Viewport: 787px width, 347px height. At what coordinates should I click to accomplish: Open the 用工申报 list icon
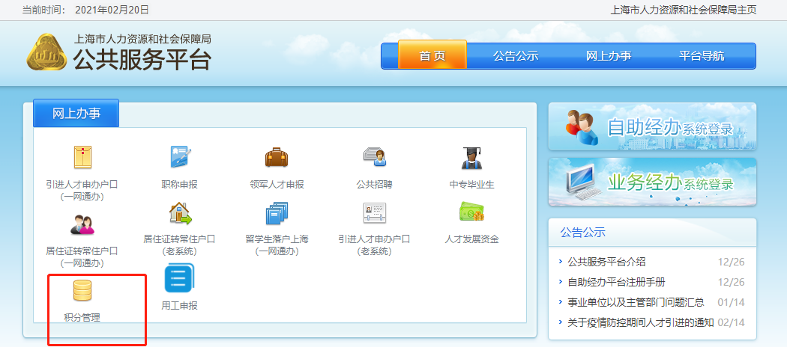(x=180, y=280)
